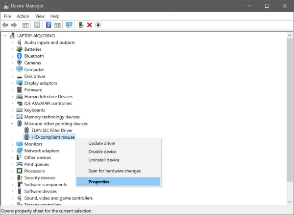
Task: Select the ELAN I2C Filter Driver
Action: [x=52, y=130]
